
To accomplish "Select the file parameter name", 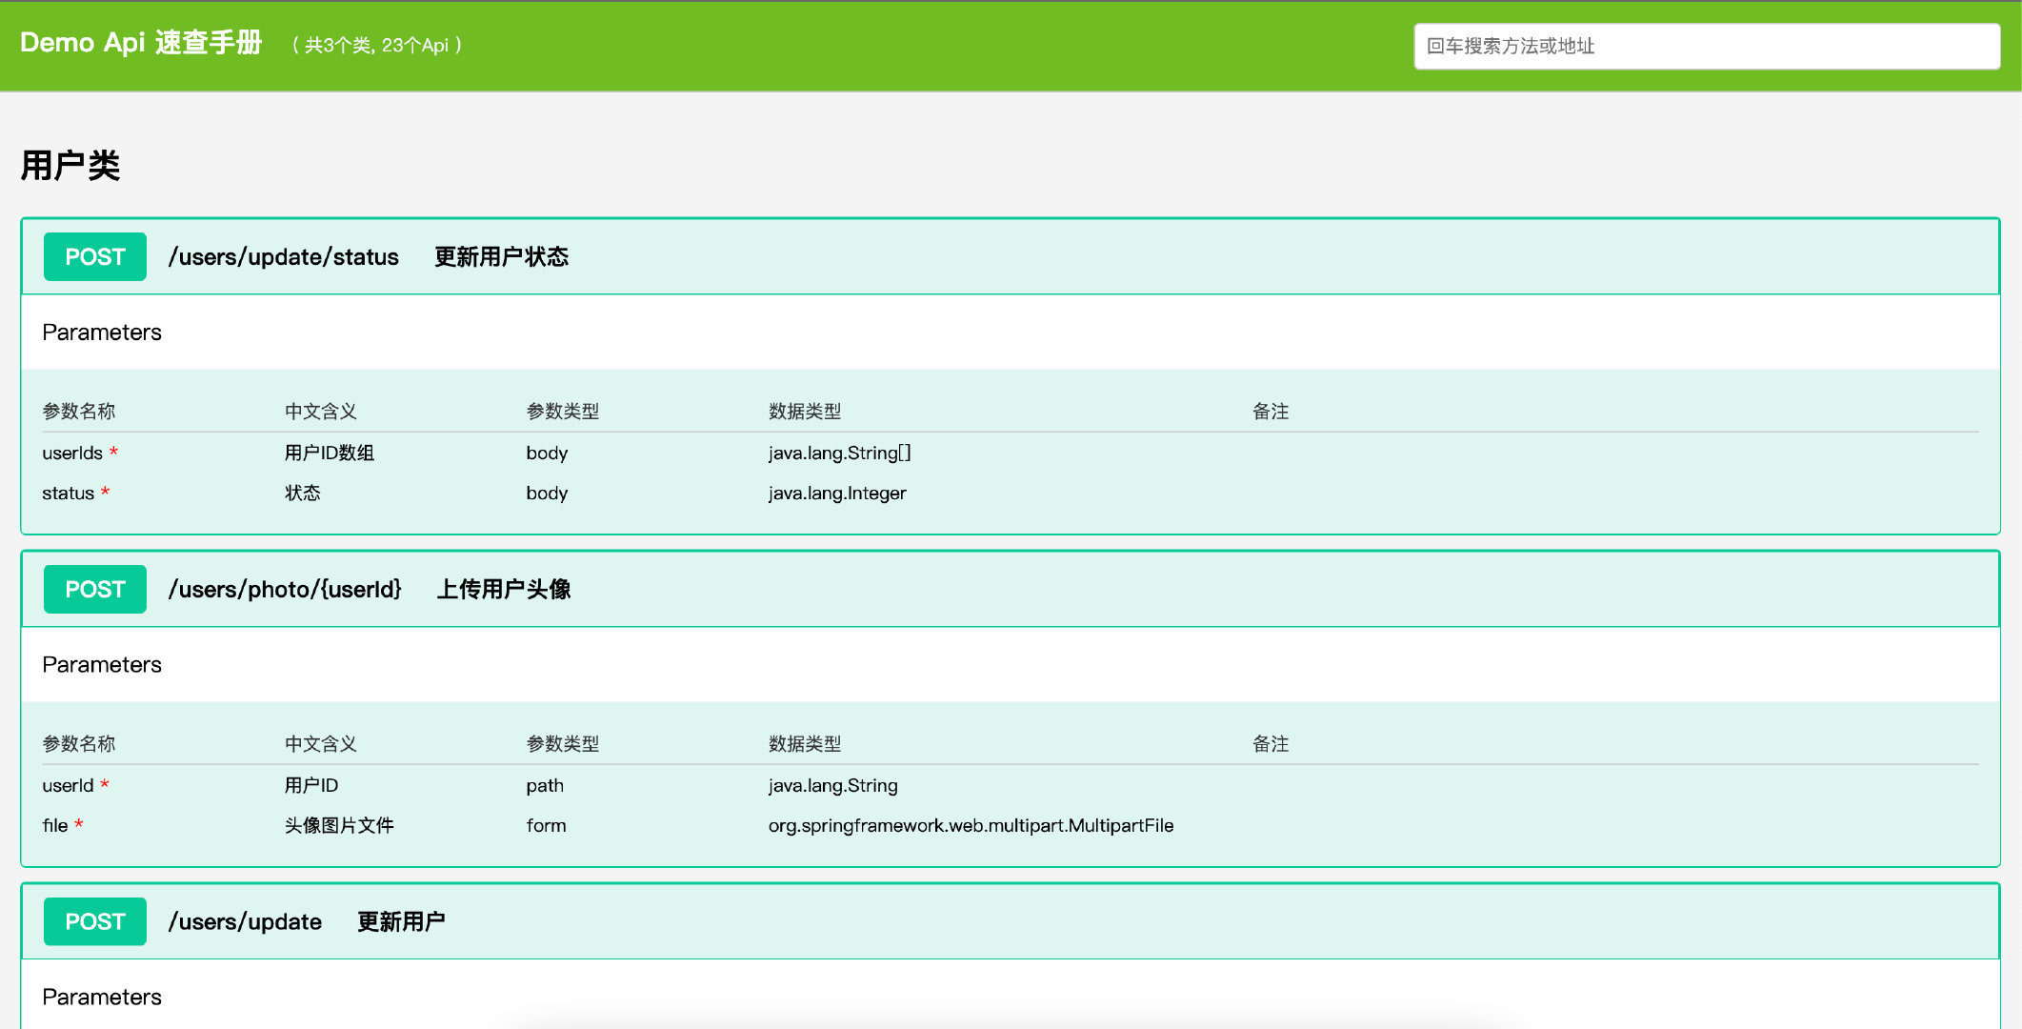I will click(55, 826).
